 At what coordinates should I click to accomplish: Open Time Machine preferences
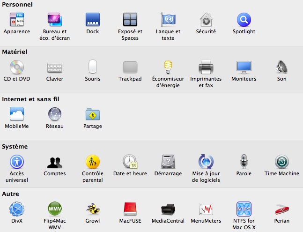281,162
